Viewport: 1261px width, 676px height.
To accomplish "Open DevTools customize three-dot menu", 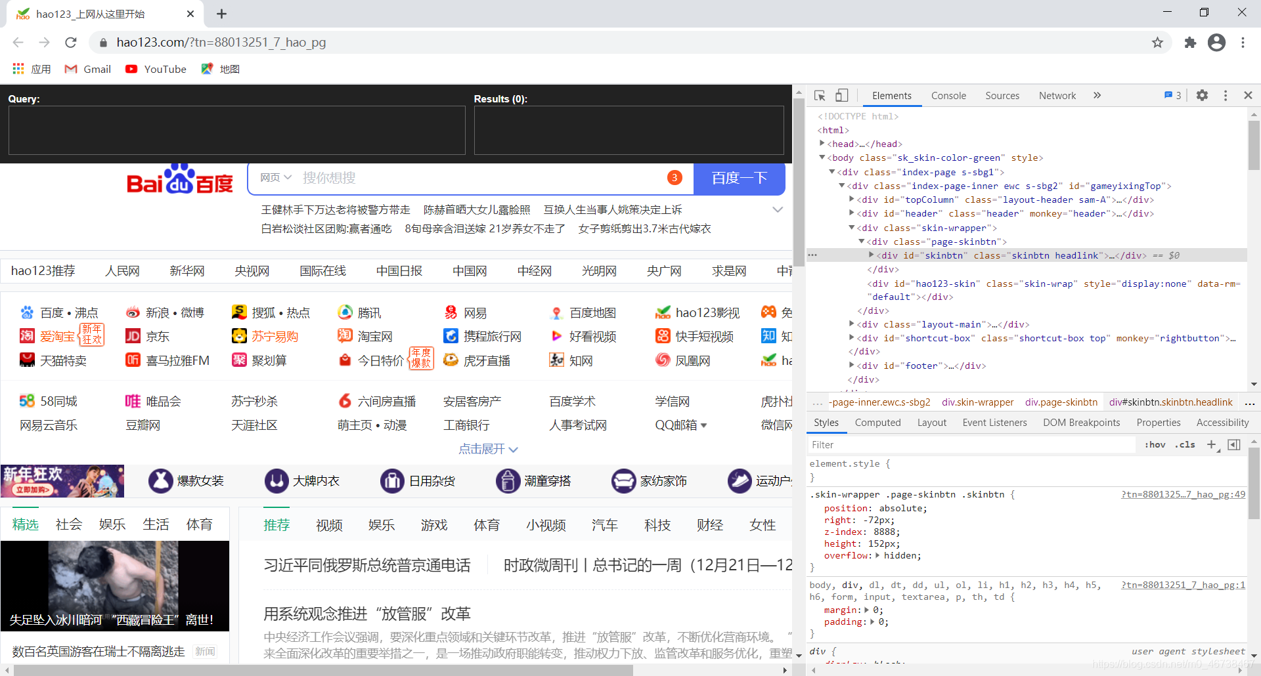I will point(1226,96).
